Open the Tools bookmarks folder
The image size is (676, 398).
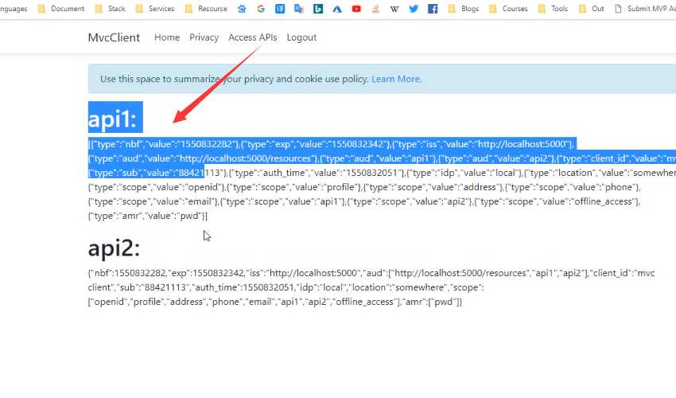point(554,9)
